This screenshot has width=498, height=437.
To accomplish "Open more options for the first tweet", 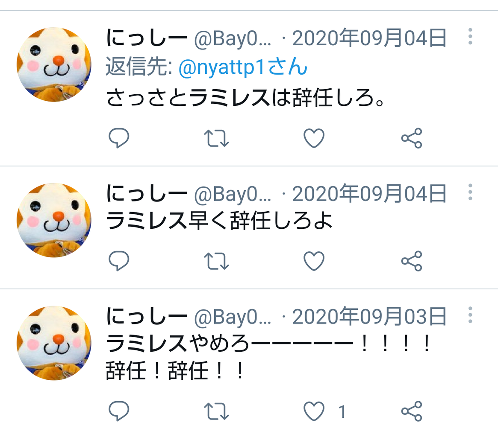I will (x=470, y=36).
